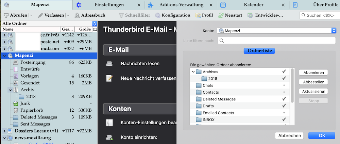Open the Verfassen dropdown arrow

coord(68,15)
